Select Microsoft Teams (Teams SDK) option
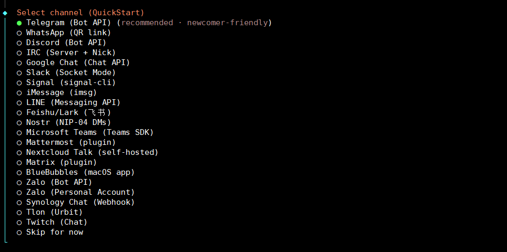The width and height of the screenshot is (507, 252). click(x=19, y=132)
